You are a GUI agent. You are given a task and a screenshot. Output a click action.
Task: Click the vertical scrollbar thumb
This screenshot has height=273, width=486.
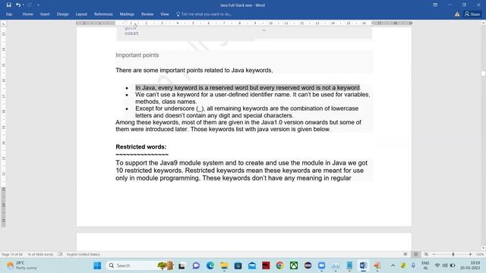click(x=483, y=74)
